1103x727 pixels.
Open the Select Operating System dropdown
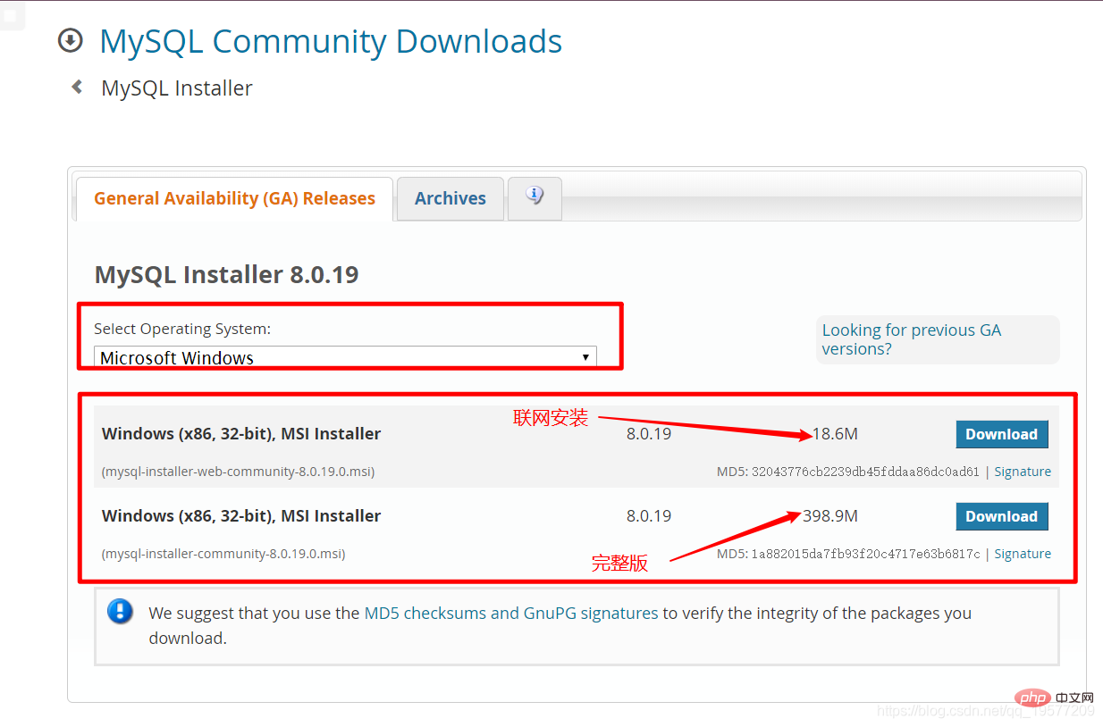tap(345, 357)
